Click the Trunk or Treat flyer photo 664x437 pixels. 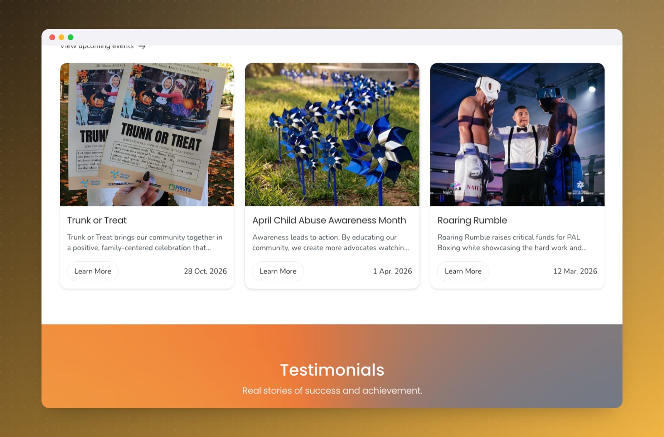coord(147,134)
